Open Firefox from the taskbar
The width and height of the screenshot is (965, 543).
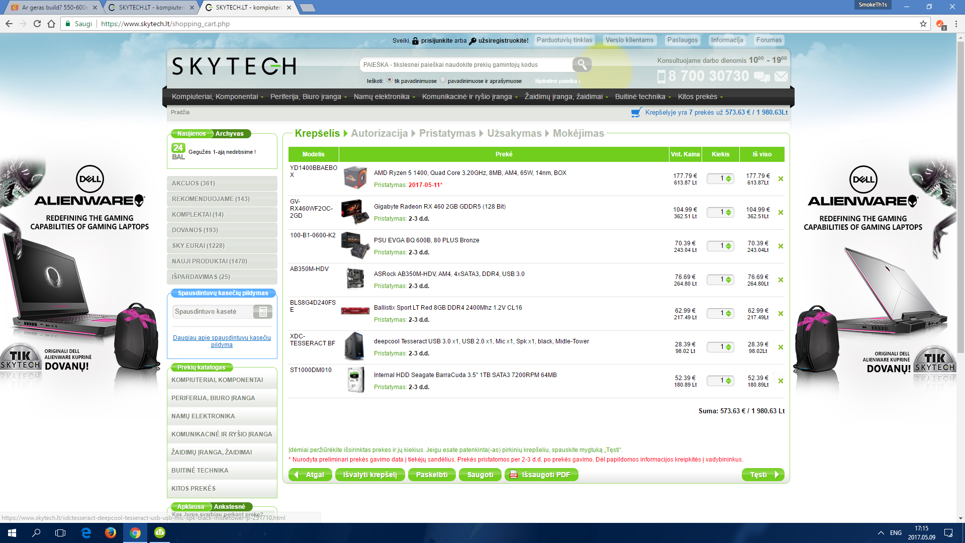pyautogui.click(x=111, y=532)
